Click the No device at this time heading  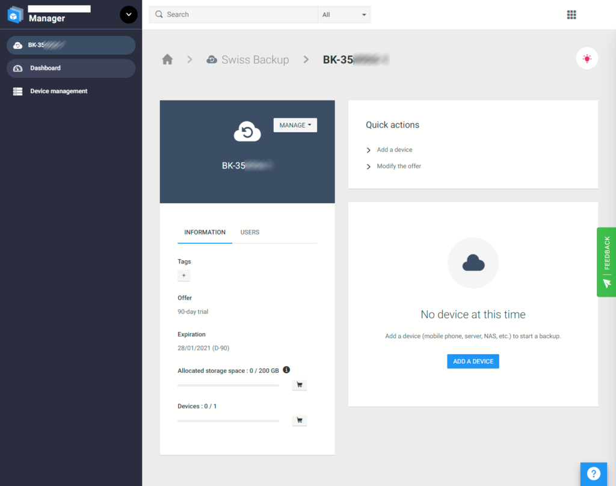coord(473,315)
